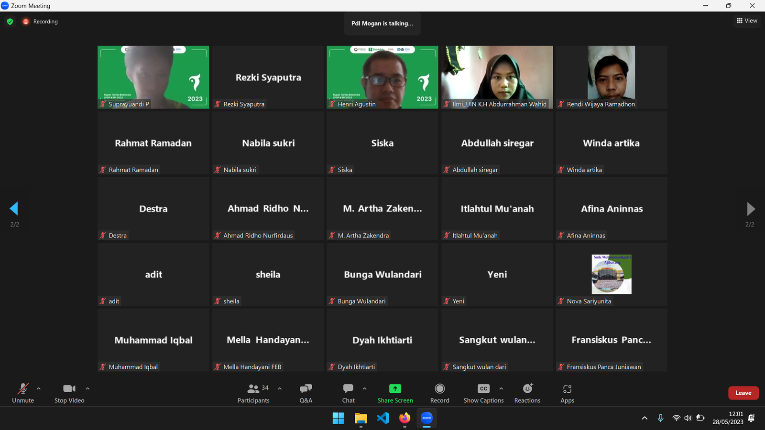Start recording with the Record button

click(x=439, y=393)
